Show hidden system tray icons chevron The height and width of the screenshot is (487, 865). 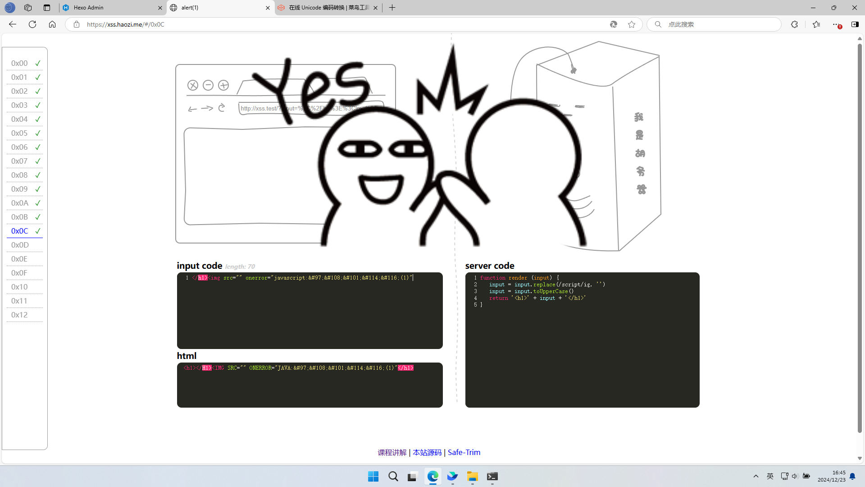point(756,476)
